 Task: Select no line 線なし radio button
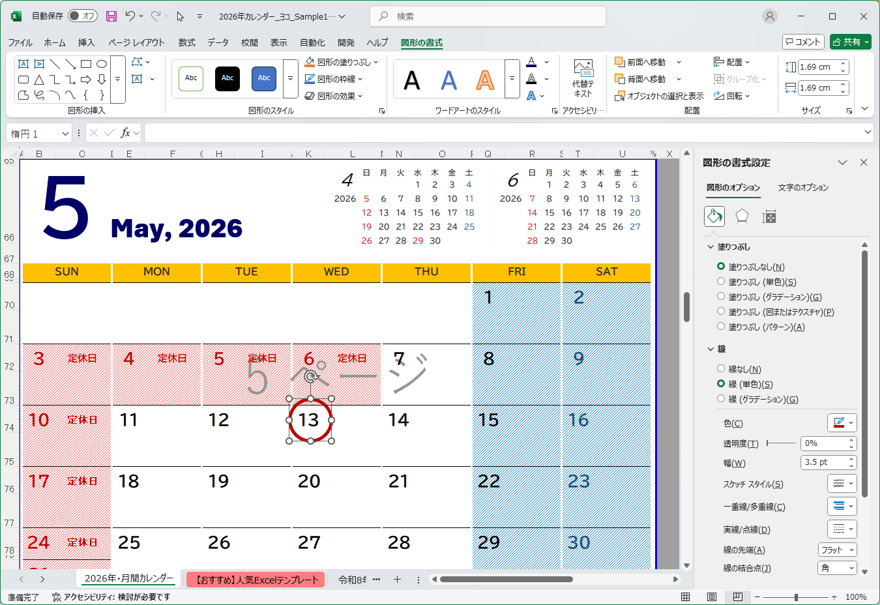point(721,369)
